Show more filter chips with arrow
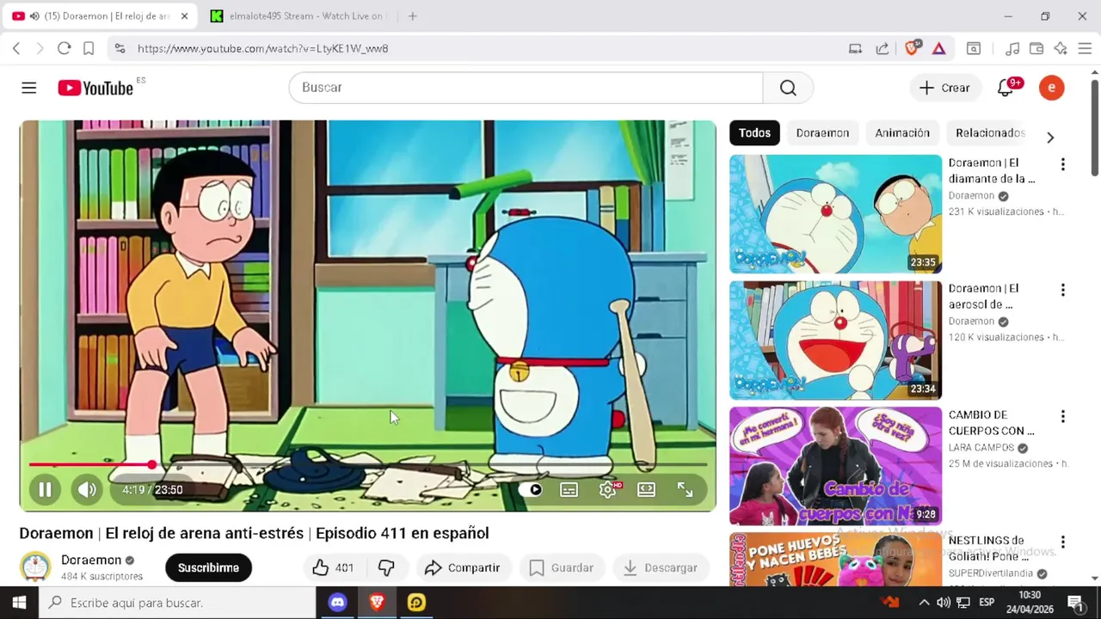 [1049, 137]
